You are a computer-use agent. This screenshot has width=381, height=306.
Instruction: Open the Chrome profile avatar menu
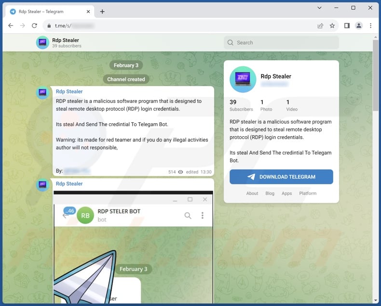[359, 25]
